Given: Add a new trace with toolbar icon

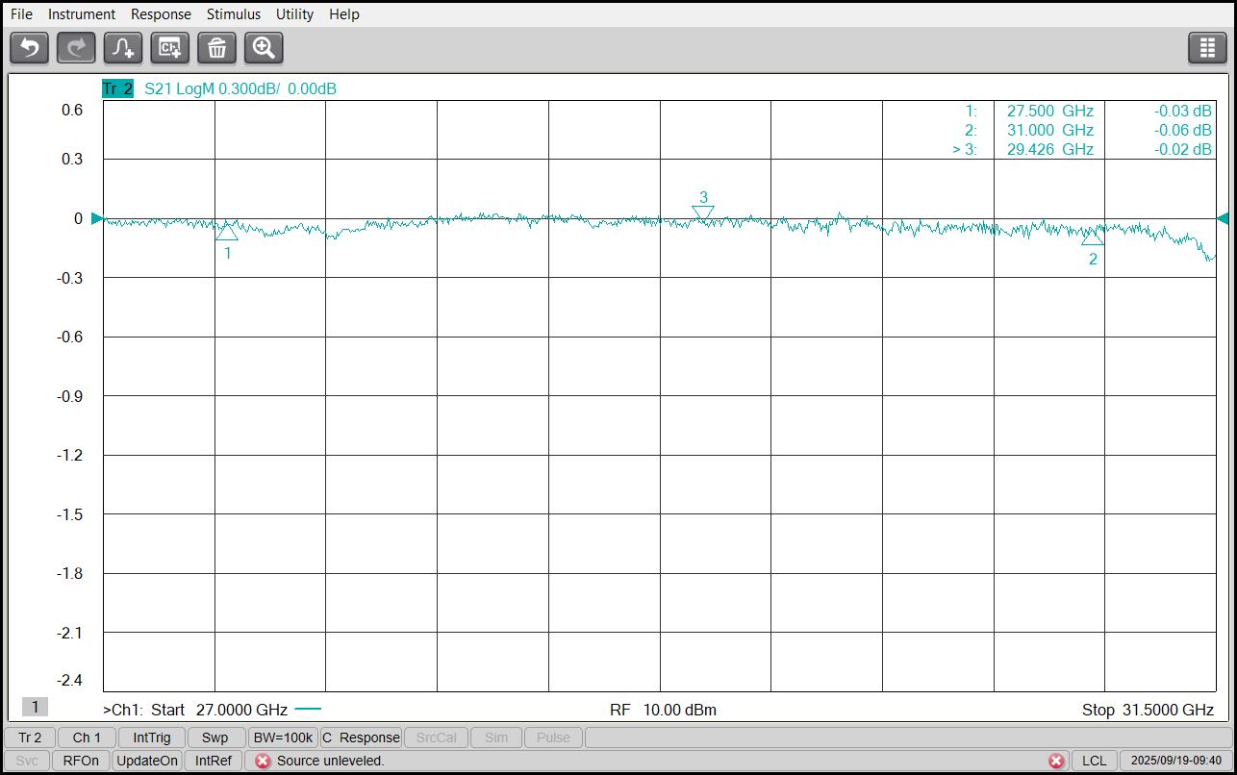Looking at the screenshot, I should point(123,47).
